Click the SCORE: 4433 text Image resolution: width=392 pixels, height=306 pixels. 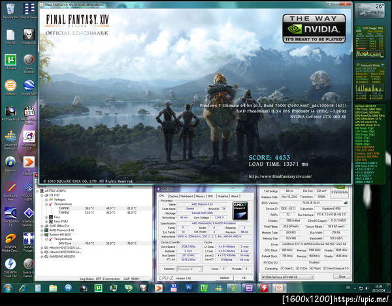(x=269, y=157)
